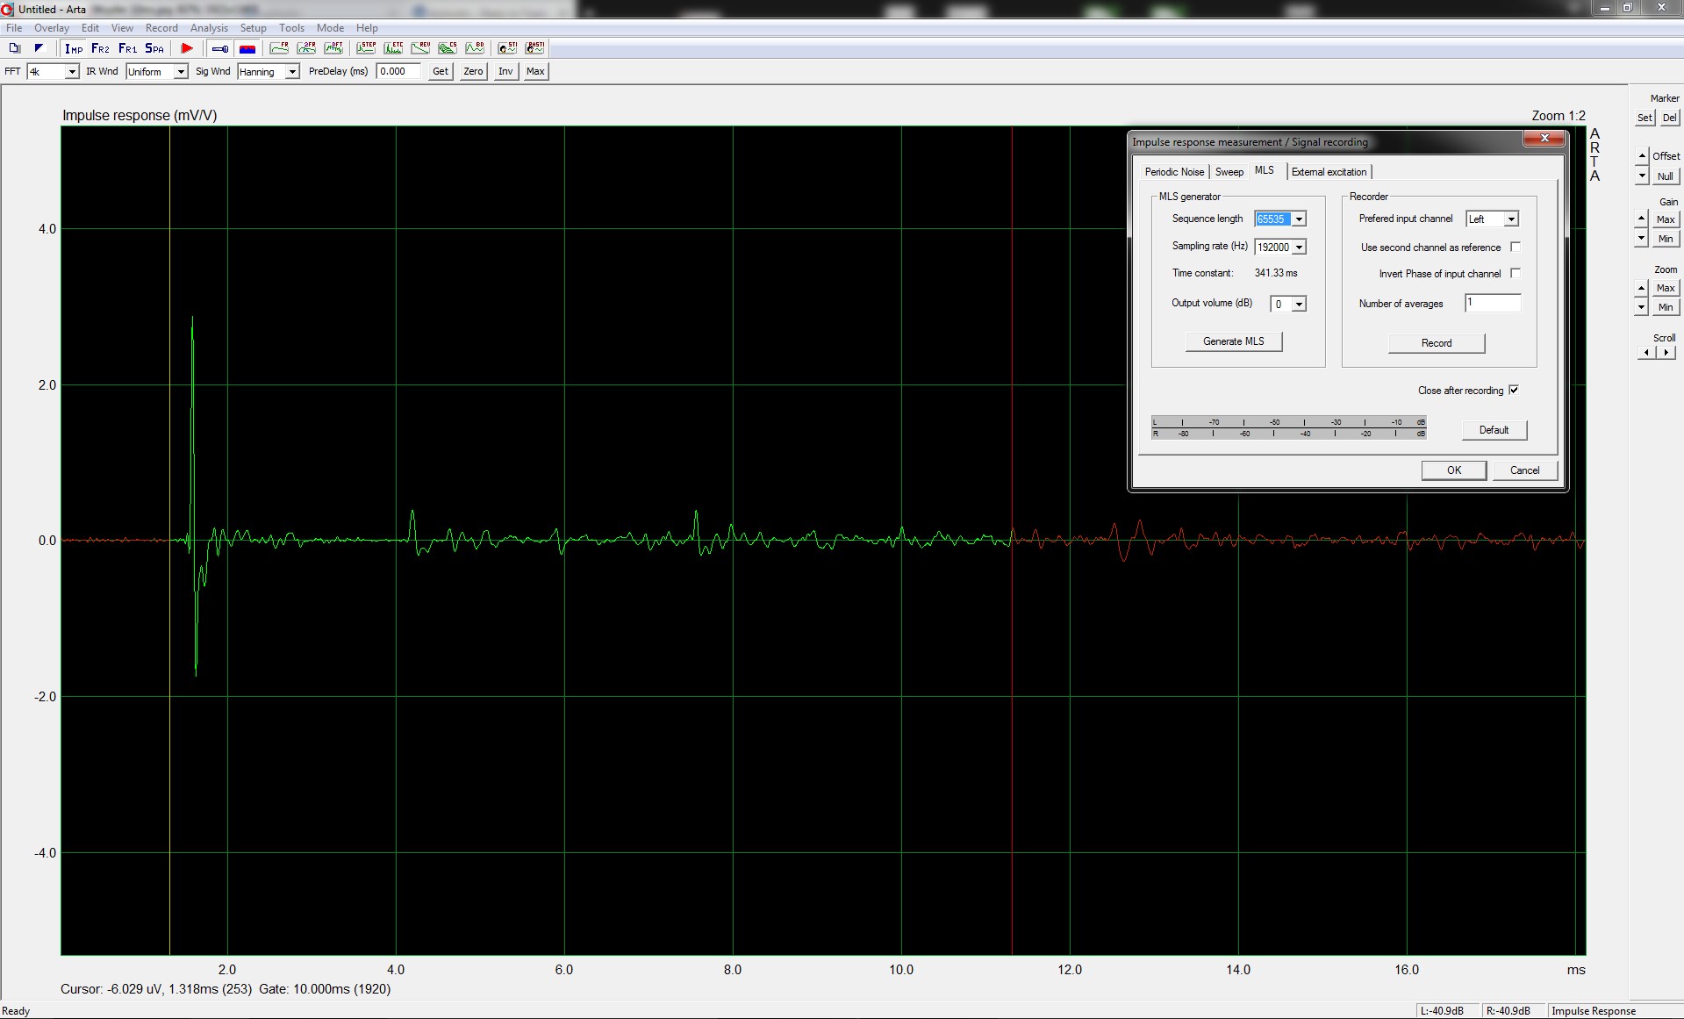Click the red and blue overlay icon
The image size is (1684, 1019).
pyautogui.click(x=247, y=48)
